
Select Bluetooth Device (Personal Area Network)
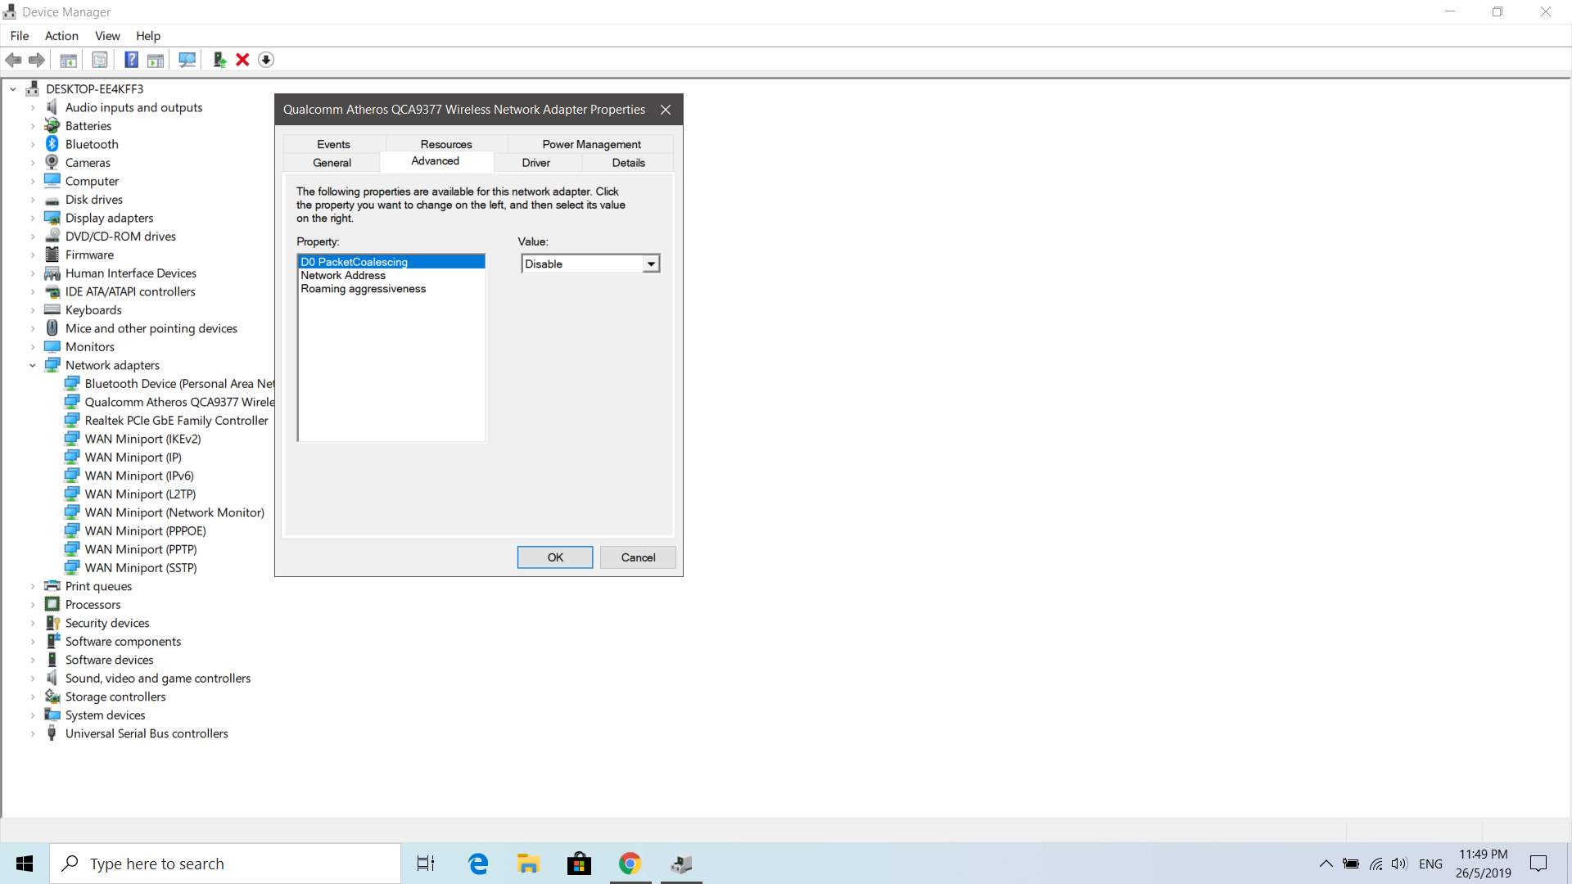(x=179, y=383)
